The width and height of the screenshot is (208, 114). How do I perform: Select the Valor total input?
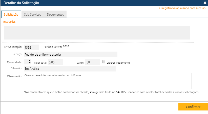(x=55, y=62)
